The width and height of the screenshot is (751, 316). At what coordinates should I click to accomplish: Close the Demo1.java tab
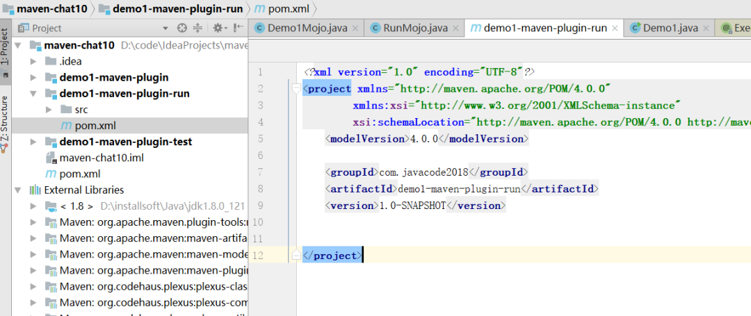706,28
